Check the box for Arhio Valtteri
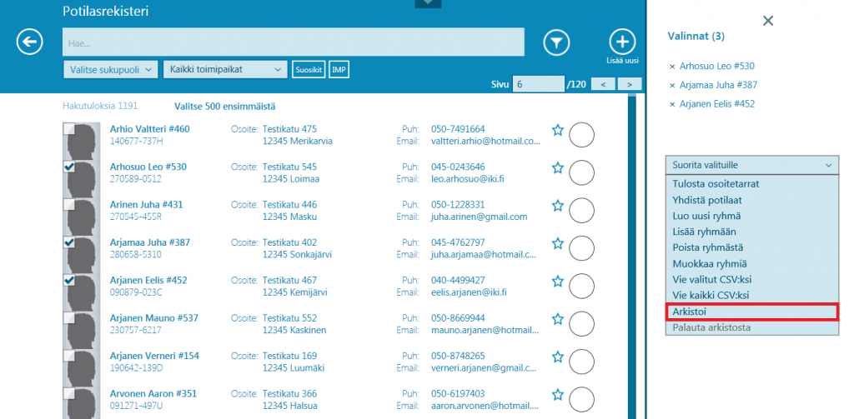This screenshot has height=419, width=854. pyautogui.click(x=69, y=129)
